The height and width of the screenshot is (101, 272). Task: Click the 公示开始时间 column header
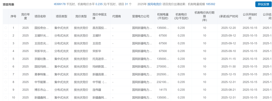(x=250, y=16)
